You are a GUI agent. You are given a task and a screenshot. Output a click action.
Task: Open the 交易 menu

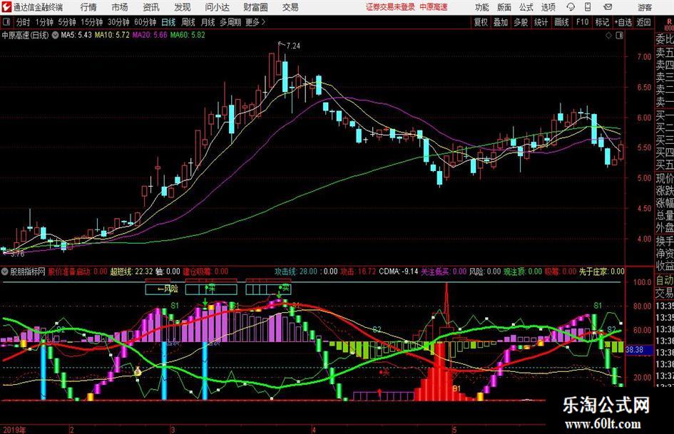click(290, 7)
